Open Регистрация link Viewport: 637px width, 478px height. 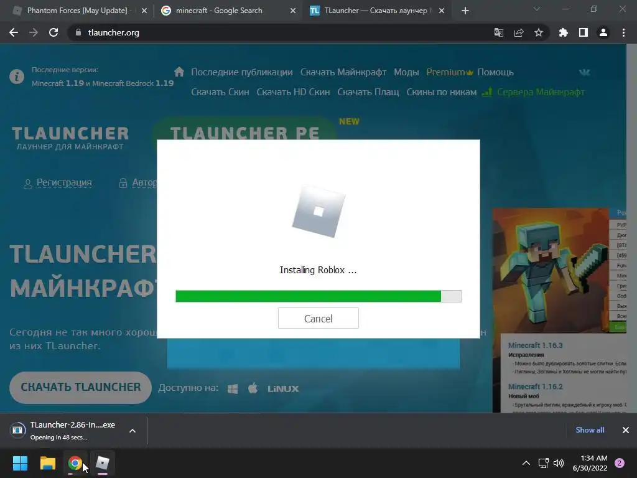64,182
